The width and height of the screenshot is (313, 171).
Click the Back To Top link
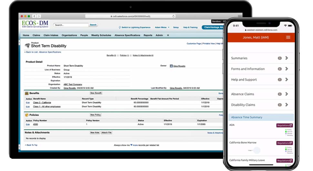point(32,145)
